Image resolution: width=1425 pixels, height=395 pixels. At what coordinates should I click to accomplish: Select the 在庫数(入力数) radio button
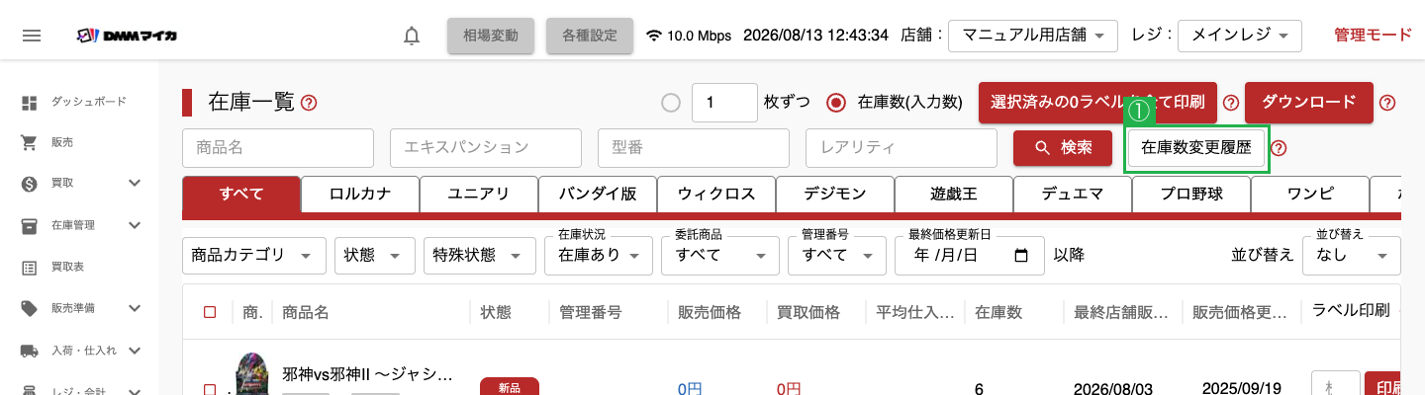(x=837, y=103)
